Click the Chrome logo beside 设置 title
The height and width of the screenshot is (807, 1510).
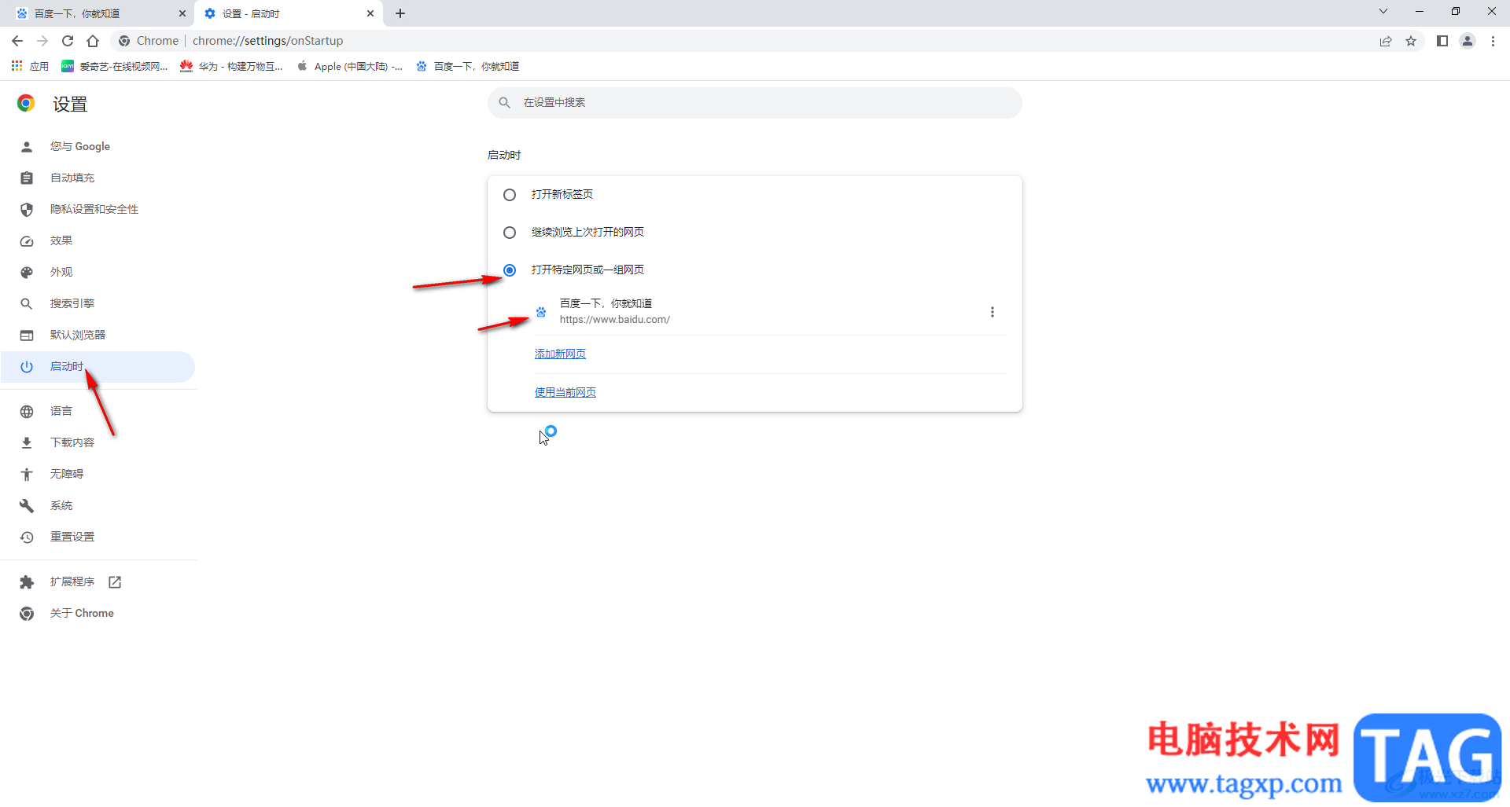pos(26,104)
